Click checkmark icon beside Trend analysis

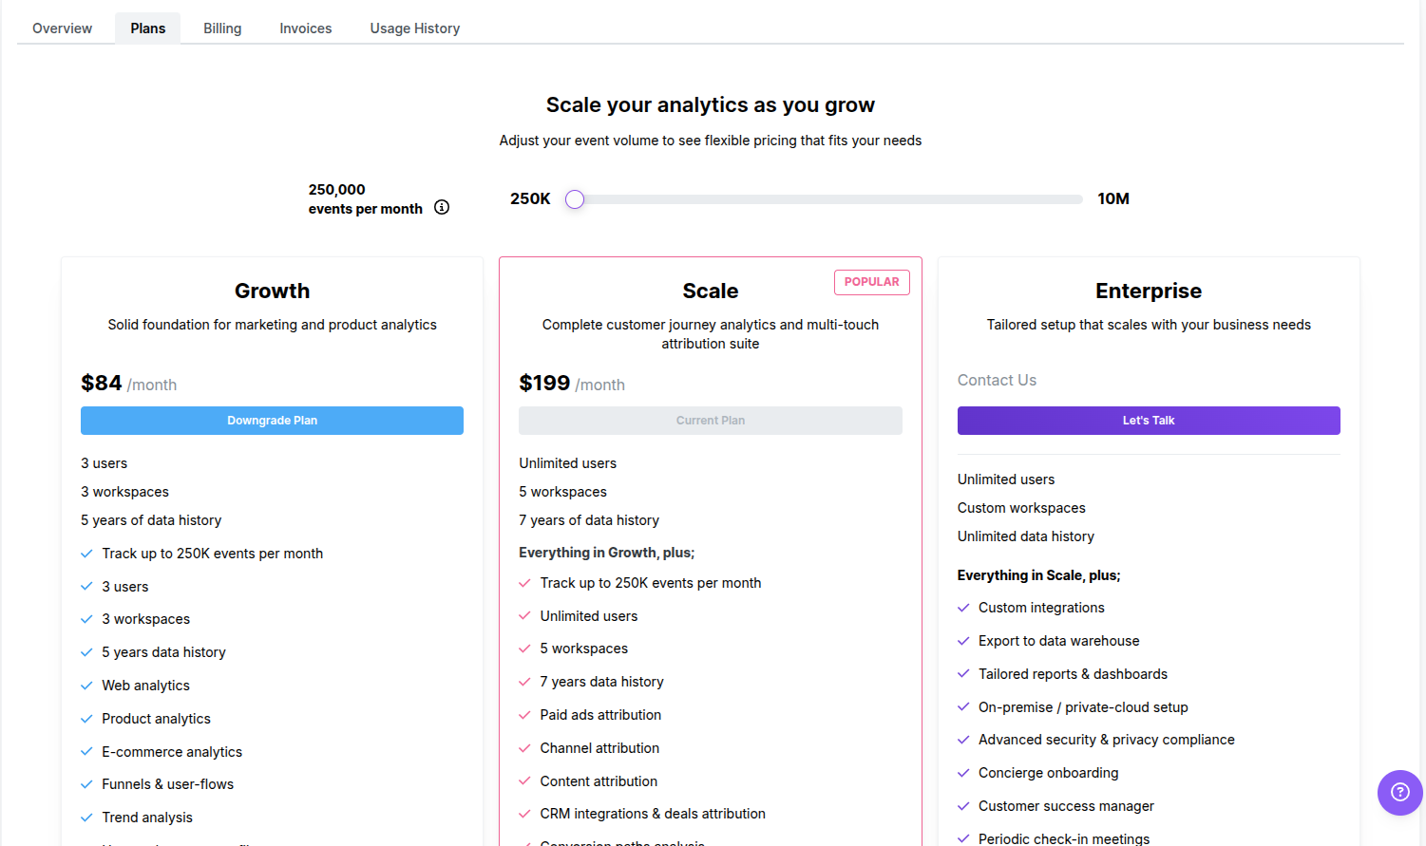click(x=86, y=818)
